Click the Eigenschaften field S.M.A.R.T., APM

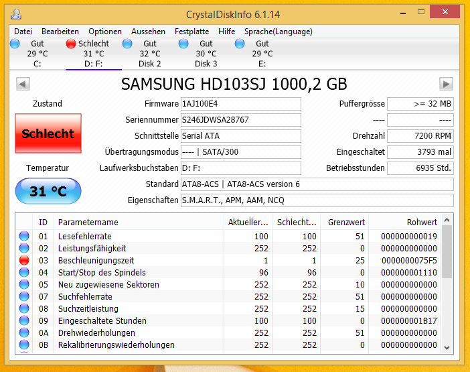point(317,200)
